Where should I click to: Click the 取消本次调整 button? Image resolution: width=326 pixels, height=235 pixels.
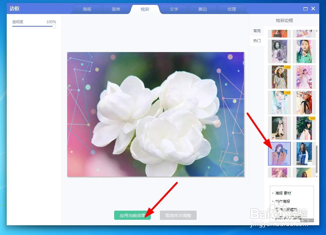tap(178, 215)
